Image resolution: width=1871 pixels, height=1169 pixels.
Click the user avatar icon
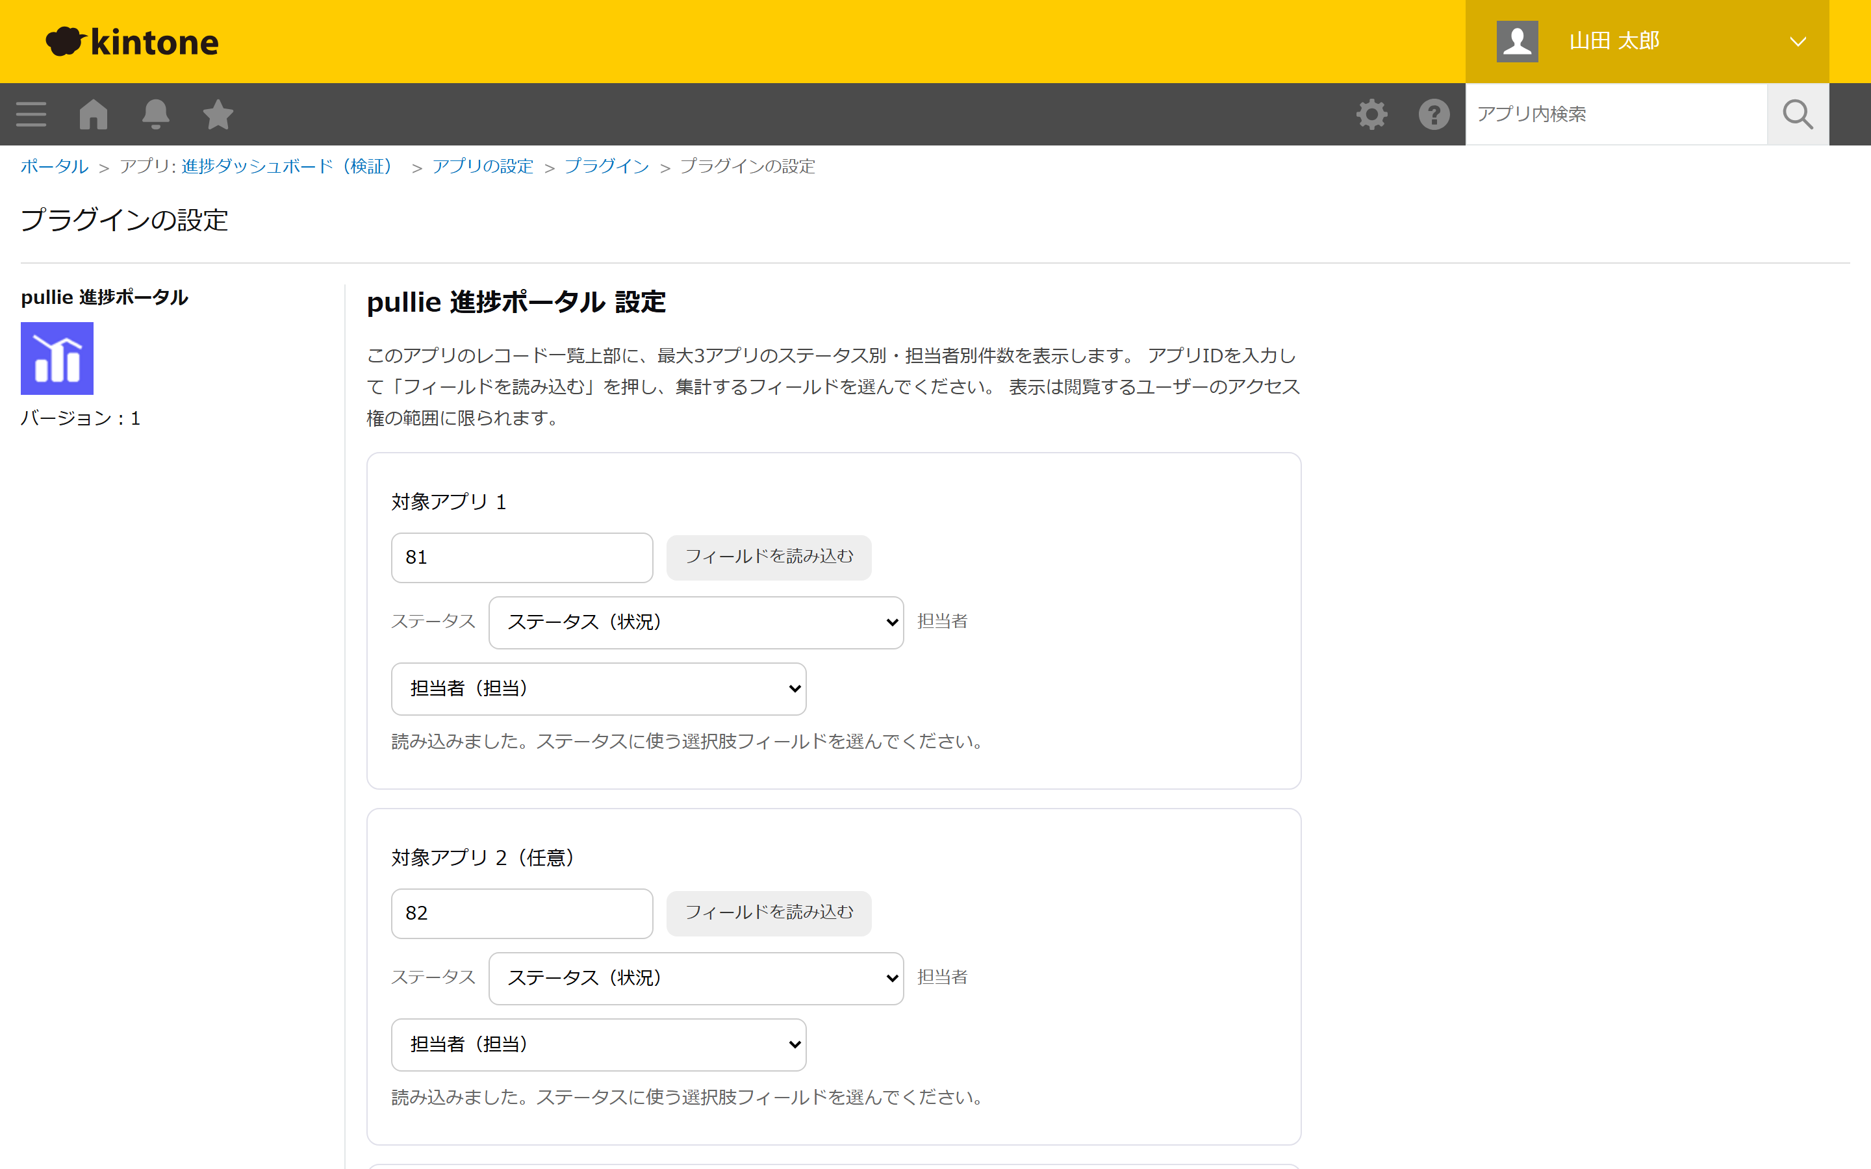tap(1517, 41)
